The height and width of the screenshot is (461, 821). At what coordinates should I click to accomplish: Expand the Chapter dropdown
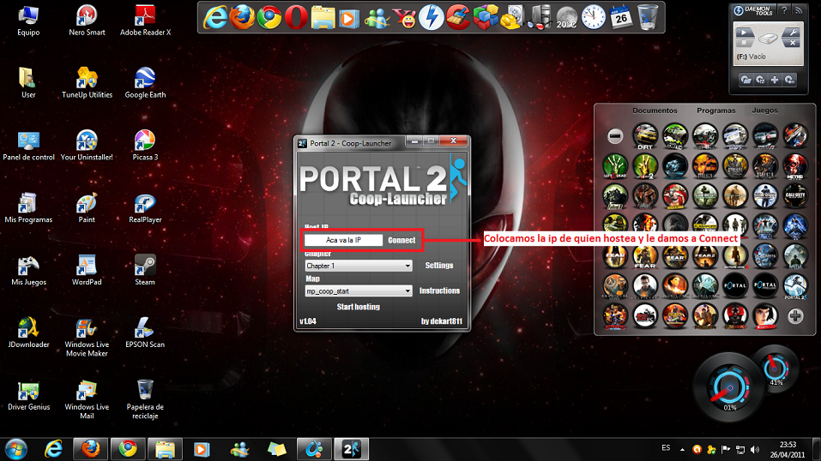coord(359,266)
